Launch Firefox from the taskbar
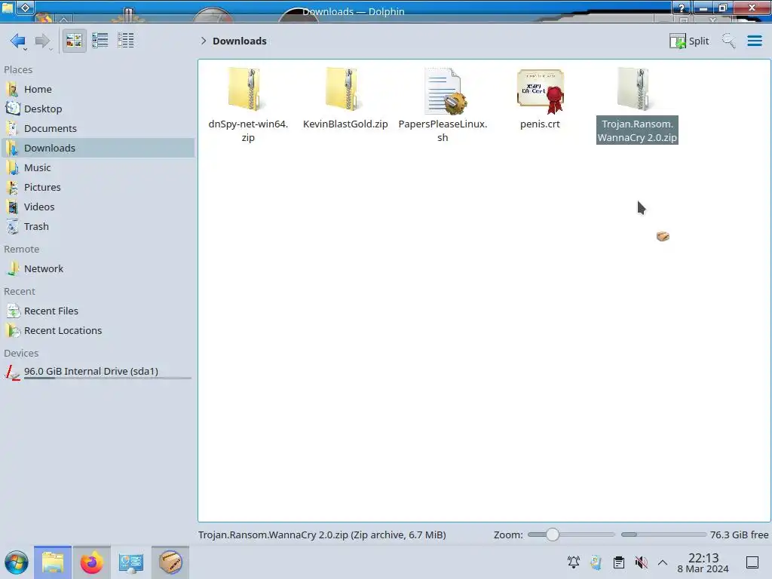This screenshot has width=772, height=579. pyautogui.click(x=91, y=562)
